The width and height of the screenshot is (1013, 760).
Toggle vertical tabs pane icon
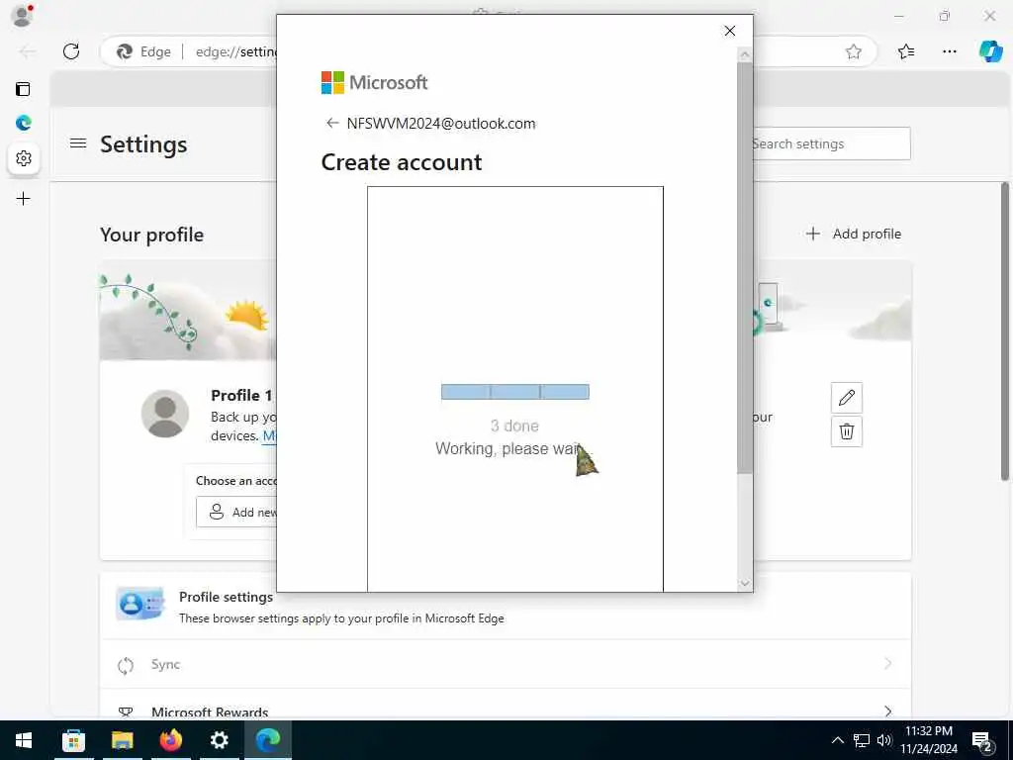click(24, 89)
